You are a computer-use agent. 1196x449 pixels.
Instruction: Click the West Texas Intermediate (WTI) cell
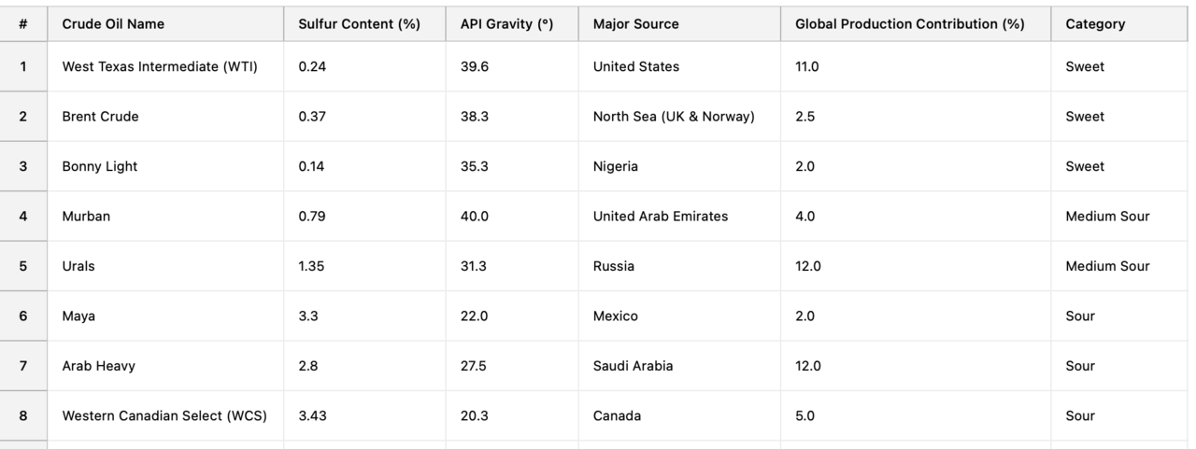pyautogui.click(x=159, y=67)
